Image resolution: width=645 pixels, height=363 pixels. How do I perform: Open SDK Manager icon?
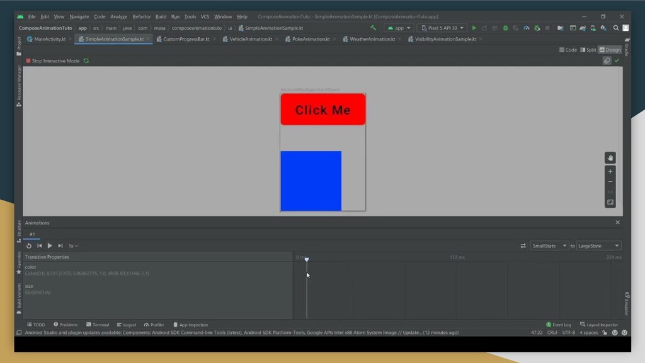click(603, 28)
